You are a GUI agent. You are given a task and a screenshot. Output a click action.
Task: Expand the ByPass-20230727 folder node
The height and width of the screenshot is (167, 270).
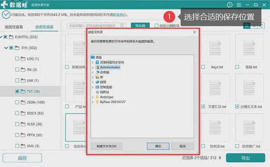coord(93,102)
